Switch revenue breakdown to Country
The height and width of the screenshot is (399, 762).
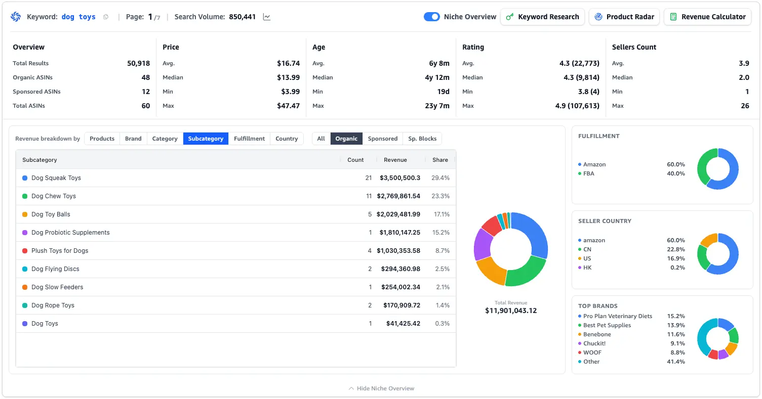coord(287,139)
